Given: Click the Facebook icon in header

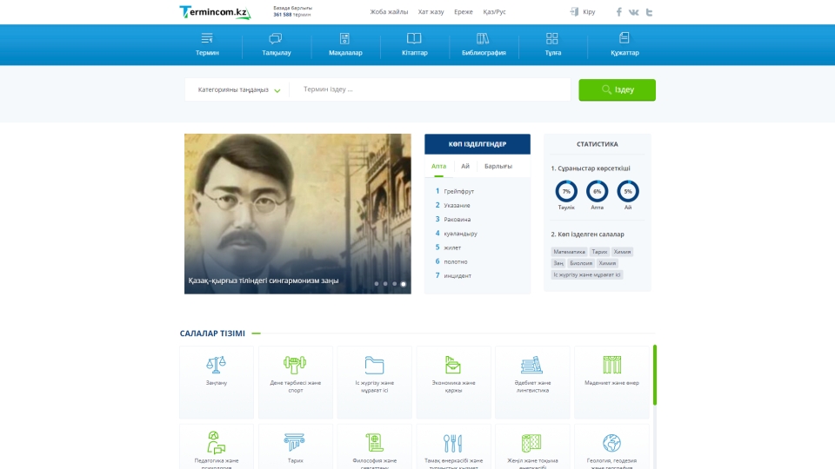Looking at the screenshot, I should tap(619, 12).
